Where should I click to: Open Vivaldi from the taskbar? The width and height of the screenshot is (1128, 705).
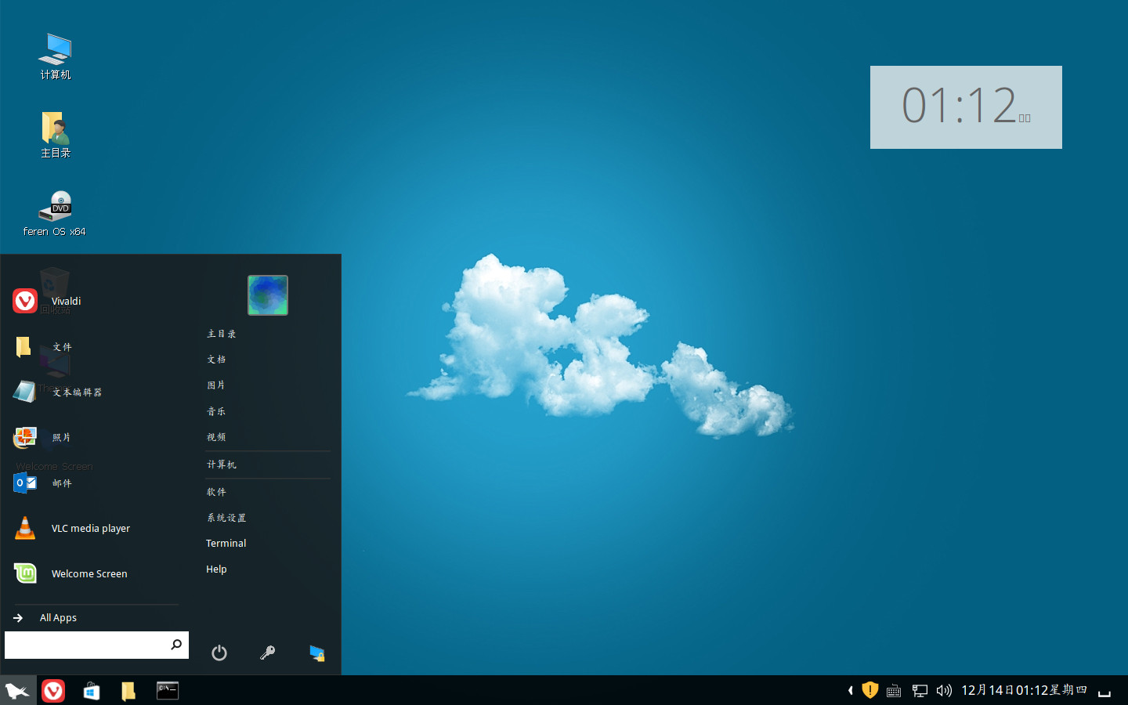coord(53,690)
